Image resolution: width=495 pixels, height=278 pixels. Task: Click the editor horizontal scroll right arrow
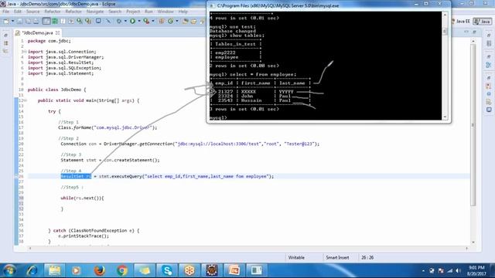[466, 249]
